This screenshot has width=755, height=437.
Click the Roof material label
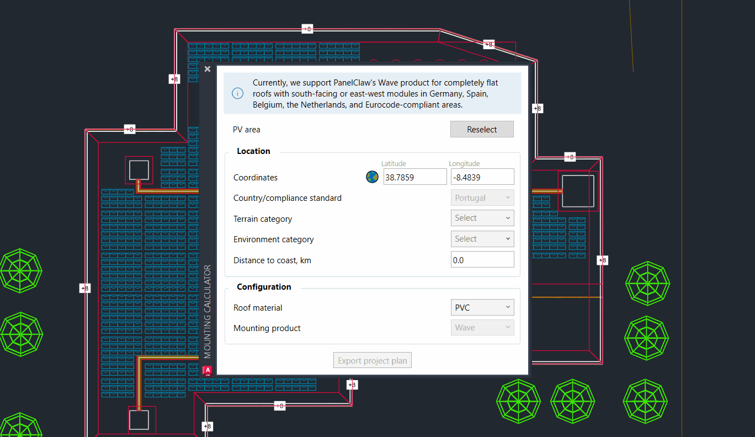[258, 308]
